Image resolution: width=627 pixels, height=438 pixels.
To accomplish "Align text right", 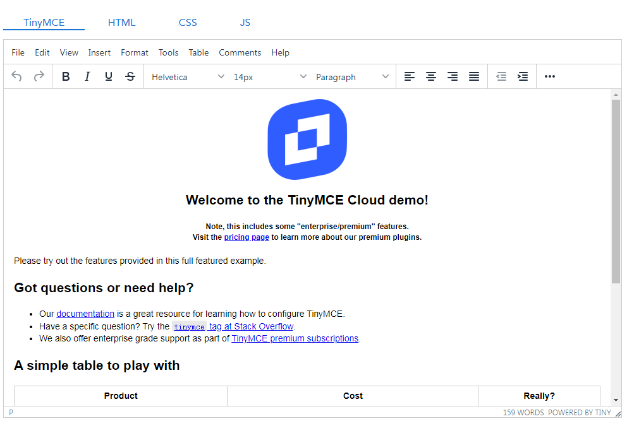I will coord(453,76).
